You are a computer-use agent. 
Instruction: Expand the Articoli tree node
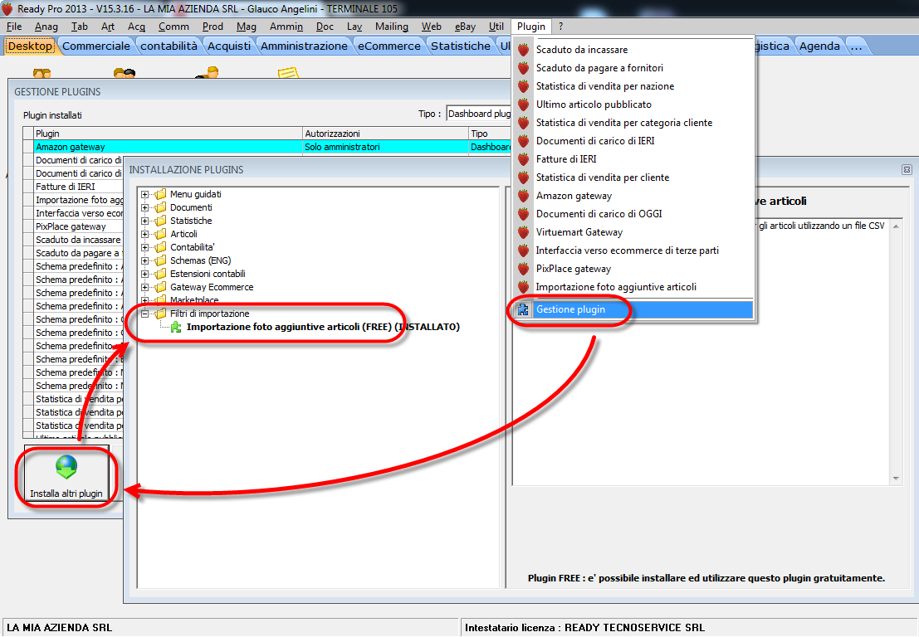pyautogui.click(x=144, y=234)
